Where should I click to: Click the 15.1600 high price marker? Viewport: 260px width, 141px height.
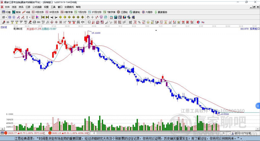coord(96,33)
